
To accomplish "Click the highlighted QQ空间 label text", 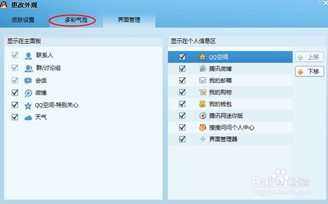I will (218, 57).
